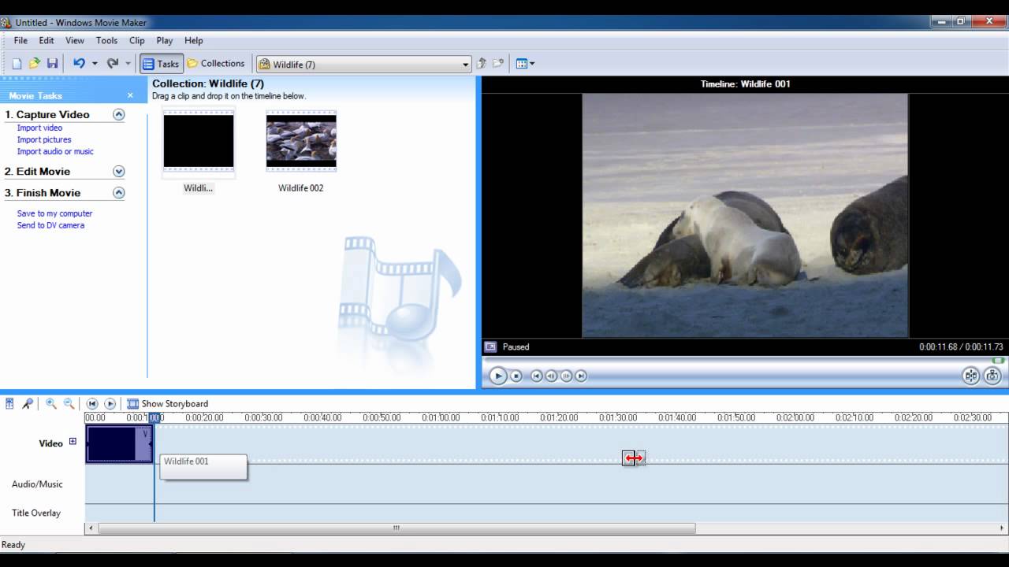
Task: Select the video clip on timeline
Action: tap(119, 443)
